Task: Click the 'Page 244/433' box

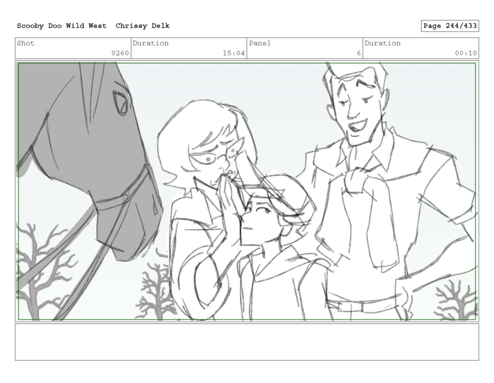Action: tap(450, 26)
